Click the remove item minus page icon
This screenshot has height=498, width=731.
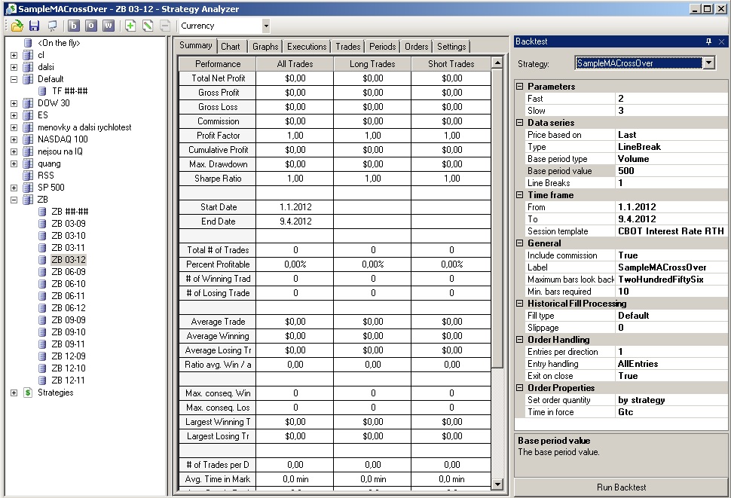[165, 26]
